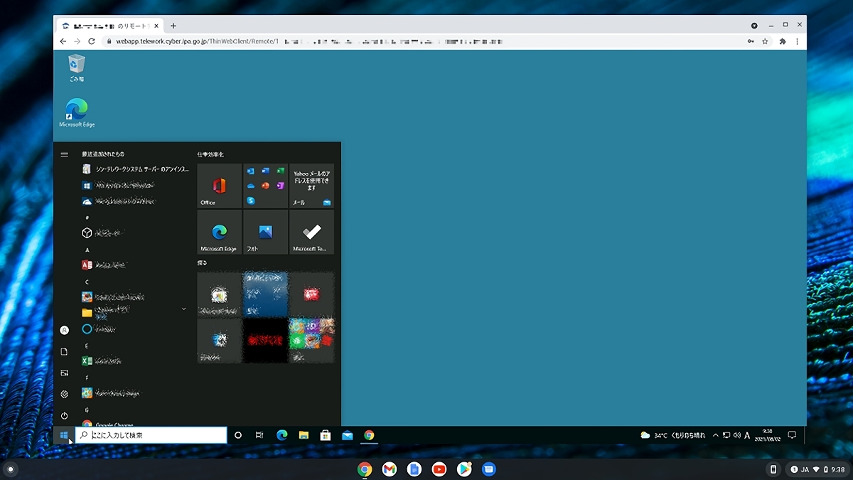Open Settings gear in Start sidebar
This screenshot has width=853, height=480.
(x=64, y=394)
